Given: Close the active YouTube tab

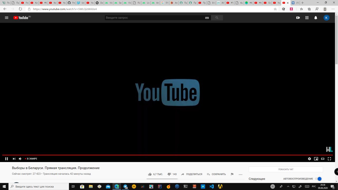Looking at the screenshot, I should (288, 3).
